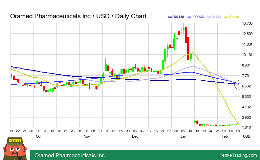Screen dimensions: 260x160
Task: Click the 4.132 price axis label
Action: (246, 107)
